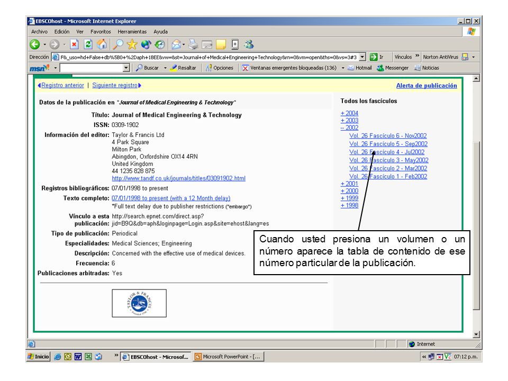Expand the Vínculos links chevron
The width and height of the screenshot is (508, 381).
click(x=418, y=56)
